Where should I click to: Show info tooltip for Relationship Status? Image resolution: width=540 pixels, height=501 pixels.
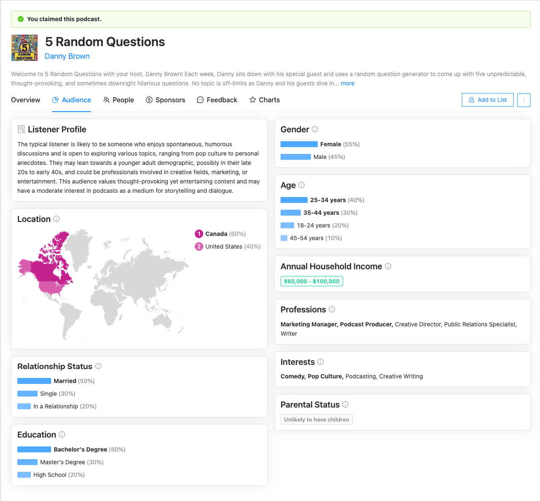pos(98,366)
